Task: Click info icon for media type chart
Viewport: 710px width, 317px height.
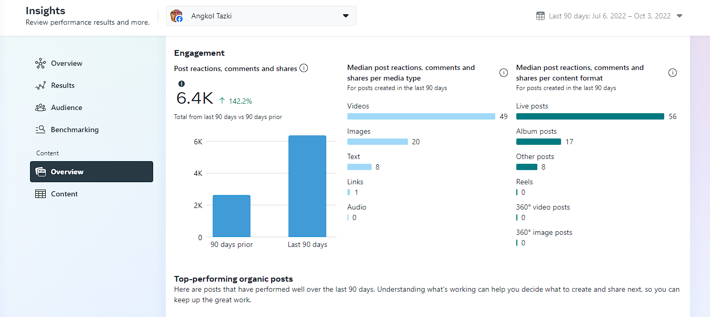Action: [503, 73]
